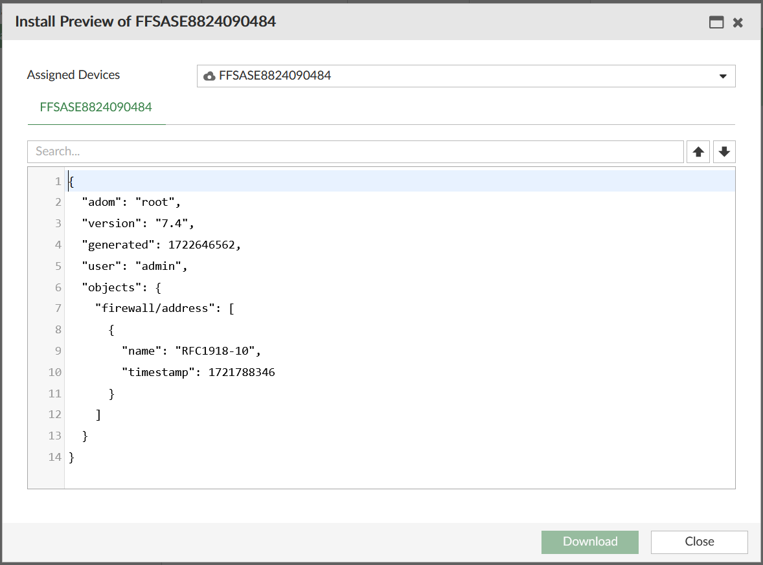The image size is (763, 565).
Task: Close the Install Preview with the X icon
Action: tap(738, 21)
